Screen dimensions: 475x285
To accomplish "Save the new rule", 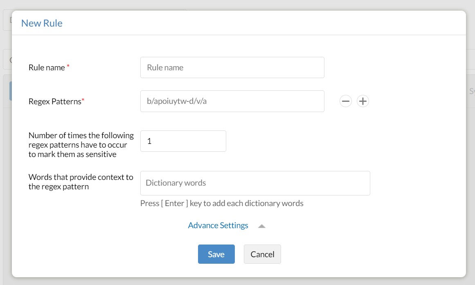I will coord(216,254).
